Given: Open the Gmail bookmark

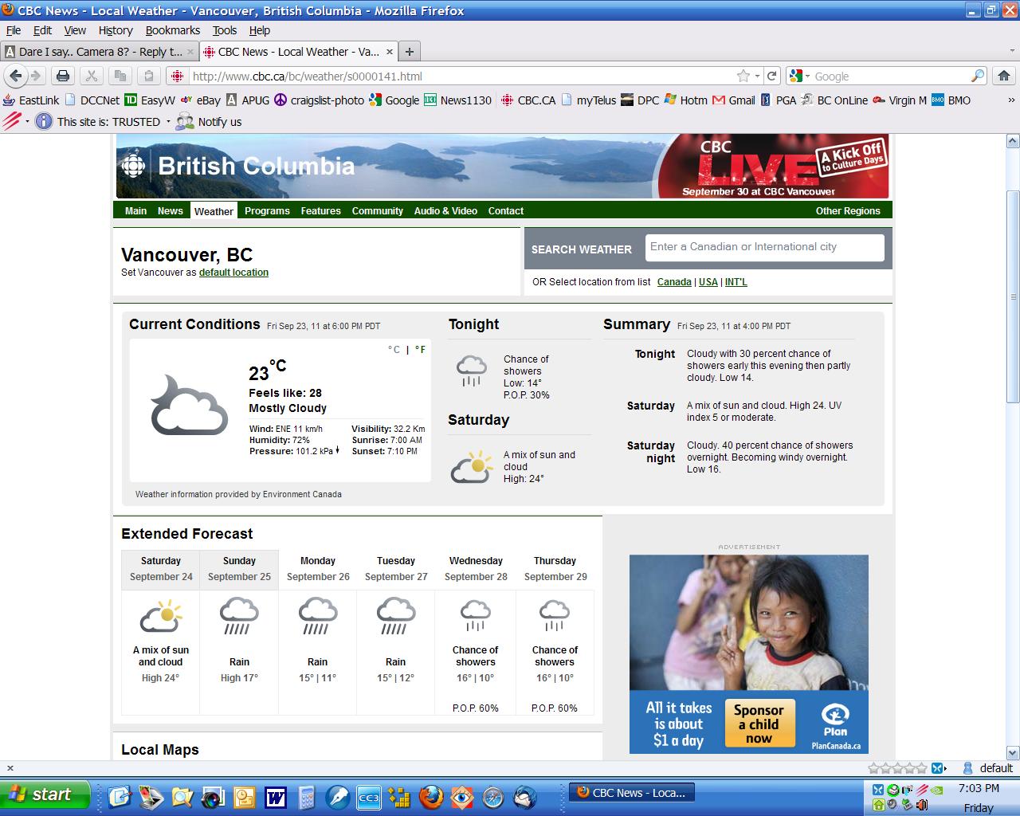Looking at the screenshot, I should (x=733, y=100).
